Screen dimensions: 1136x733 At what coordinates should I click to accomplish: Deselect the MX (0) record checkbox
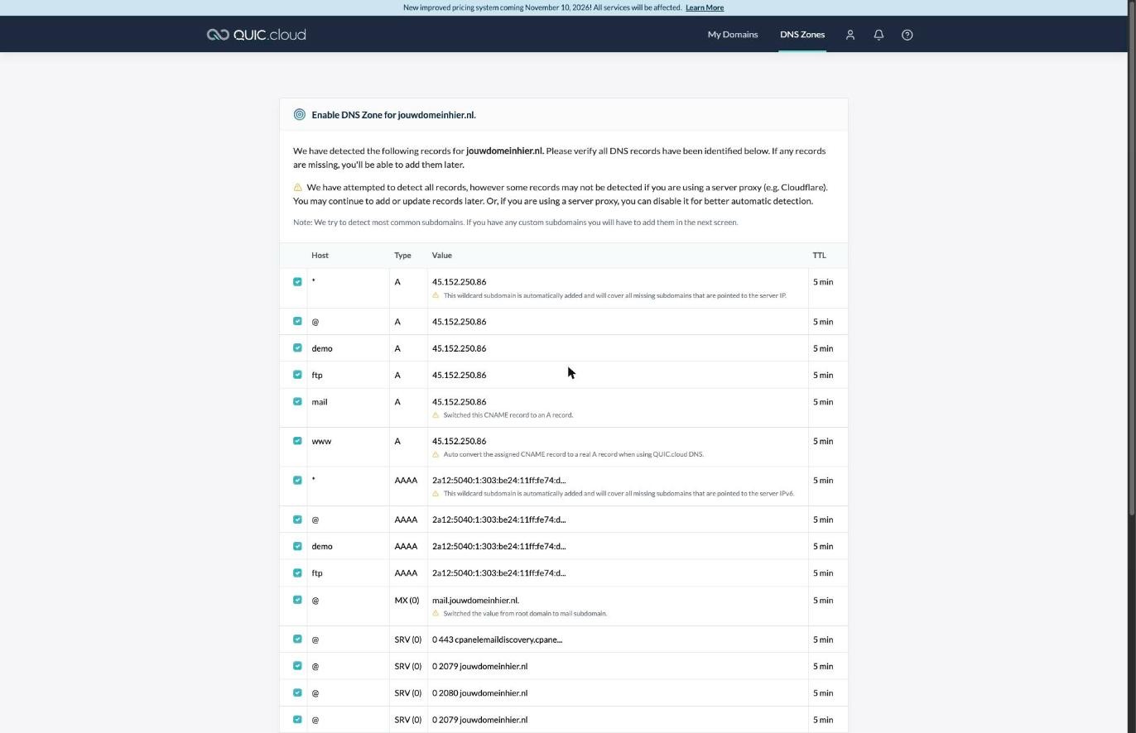297,600
